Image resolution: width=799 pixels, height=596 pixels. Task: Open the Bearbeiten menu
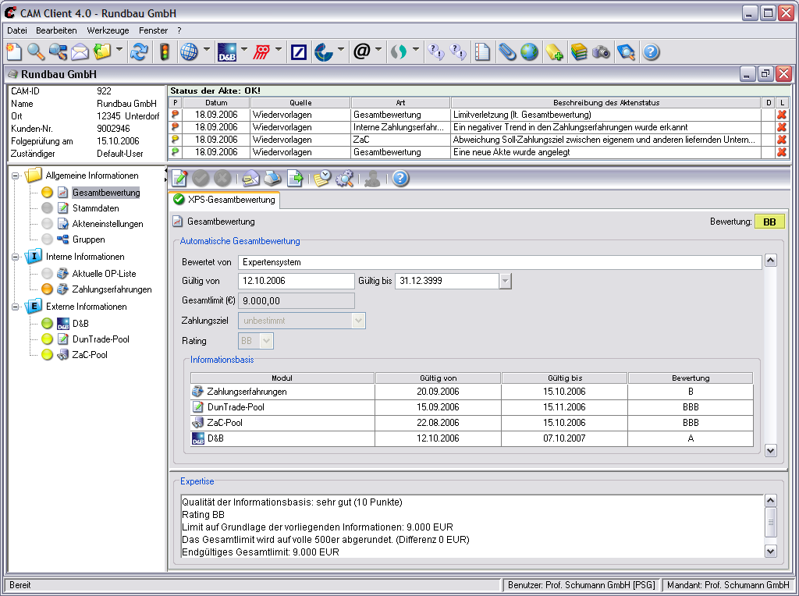pos(56,30)
